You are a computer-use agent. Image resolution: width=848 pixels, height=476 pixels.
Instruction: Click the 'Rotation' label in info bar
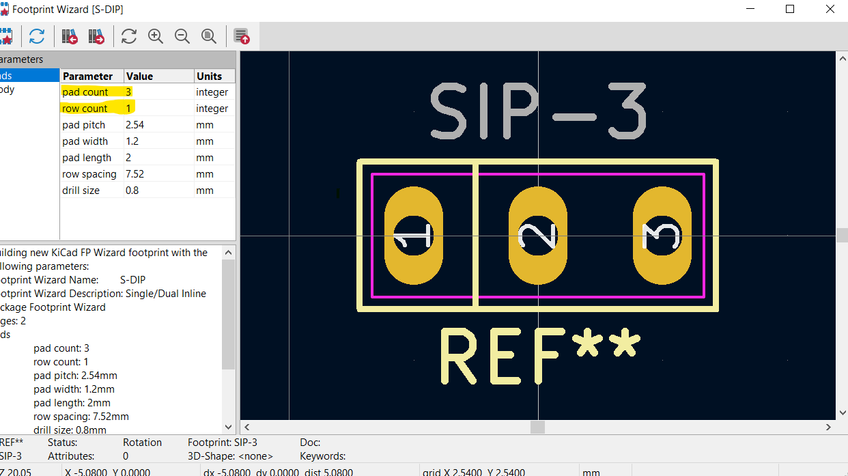pos(142,443)
